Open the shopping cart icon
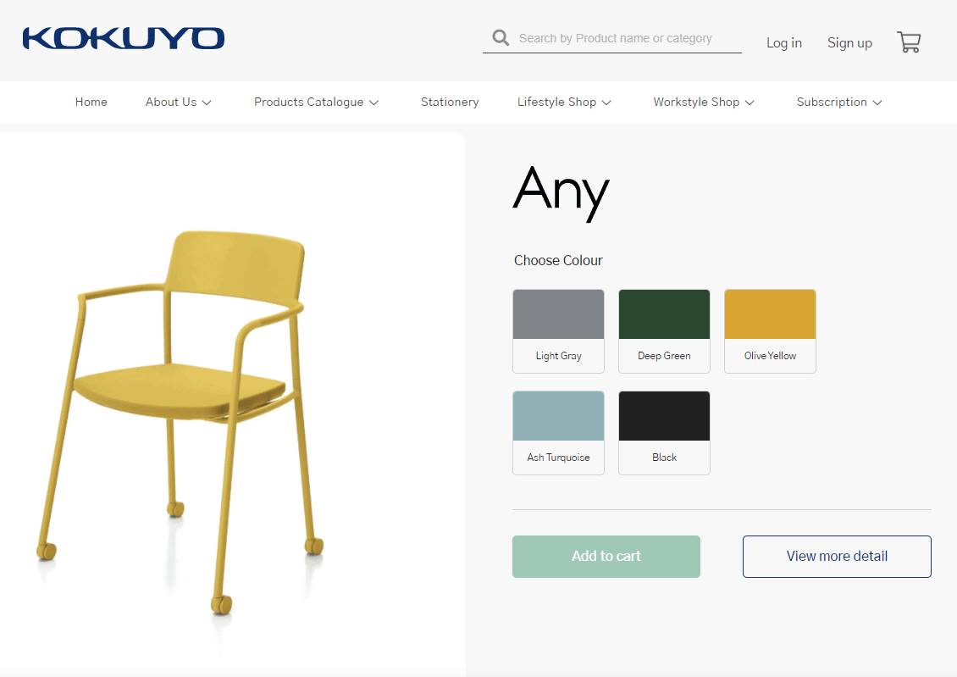 tap(909, 42)
